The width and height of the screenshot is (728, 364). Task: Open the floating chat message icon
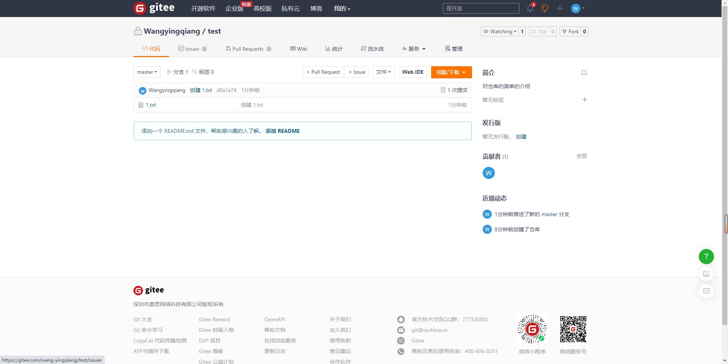[x=706, y=291]
